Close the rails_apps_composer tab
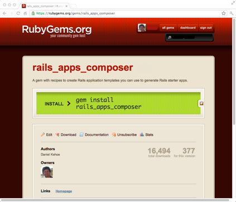 coord(66,6)
